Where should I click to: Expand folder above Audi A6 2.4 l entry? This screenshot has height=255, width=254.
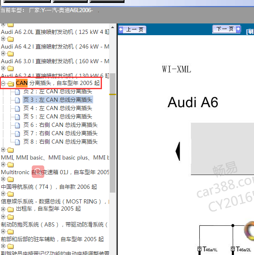tap(3, 68)
